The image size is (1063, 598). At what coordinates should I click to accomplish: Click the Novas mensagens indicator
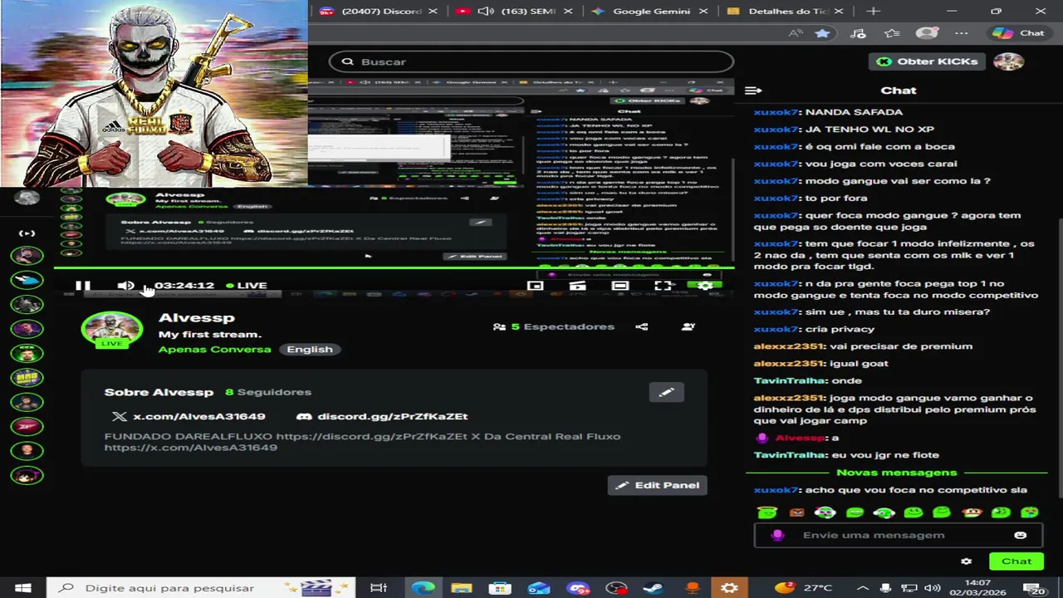[x=896, y=473]
